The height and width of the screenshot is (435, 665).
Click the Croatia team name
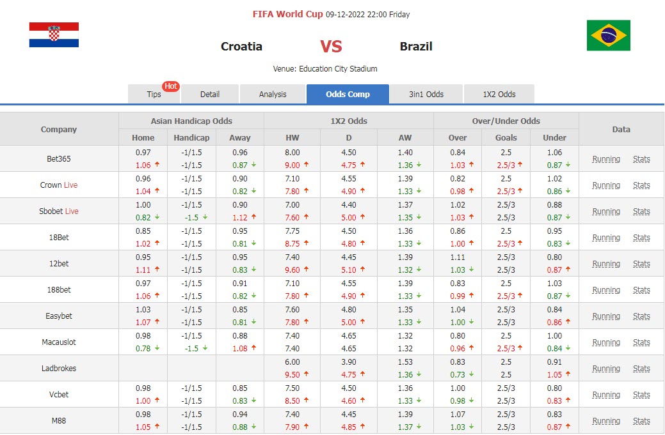[x=241, y=46]
